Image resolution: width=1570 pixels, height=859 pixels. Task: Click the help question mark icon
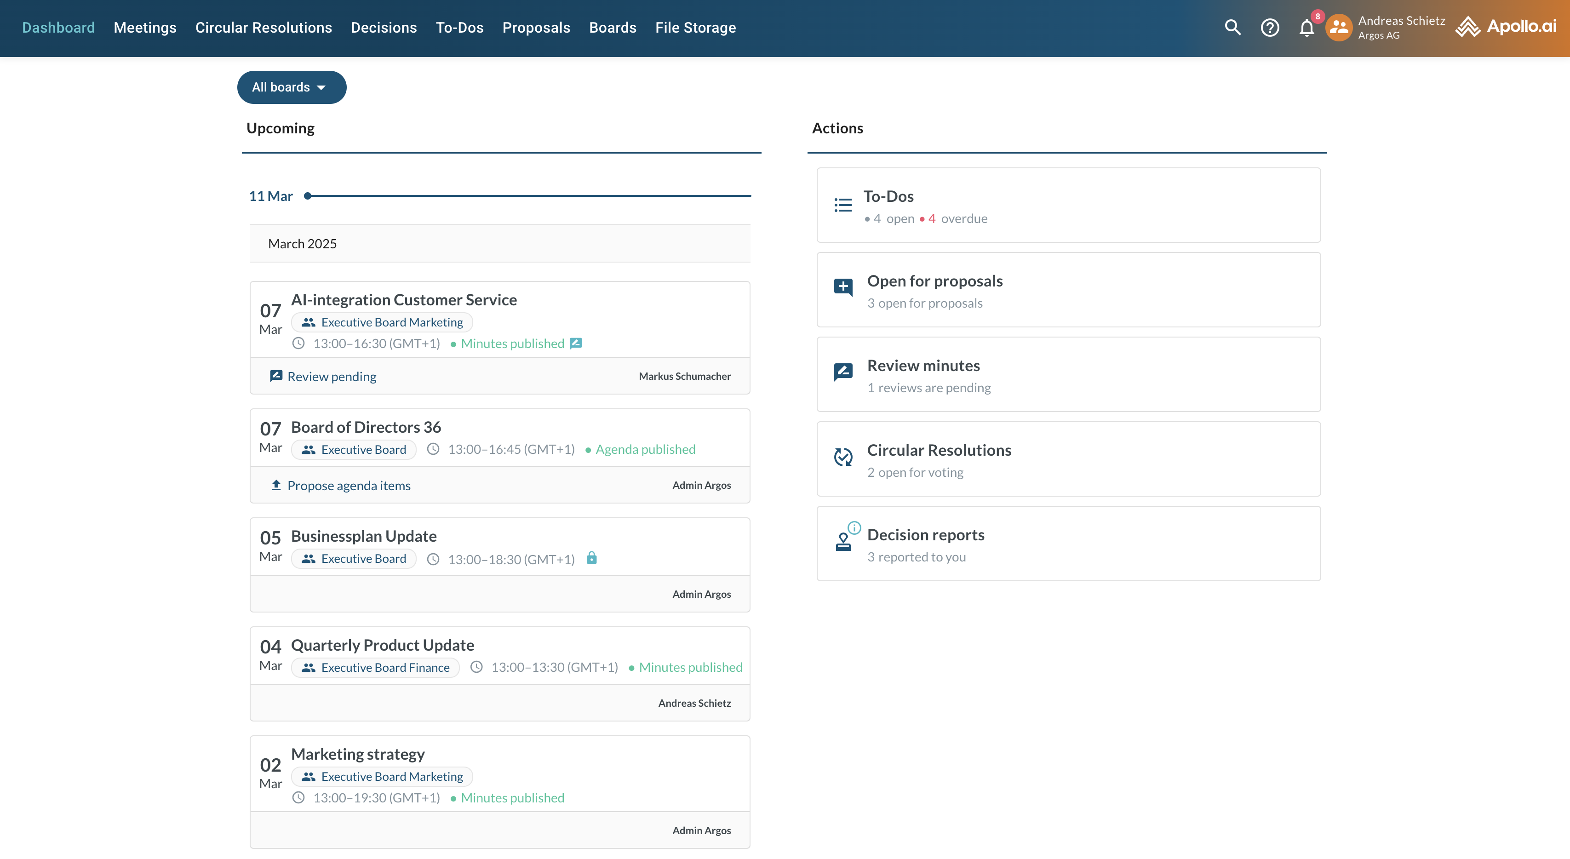click(1270, 28)
